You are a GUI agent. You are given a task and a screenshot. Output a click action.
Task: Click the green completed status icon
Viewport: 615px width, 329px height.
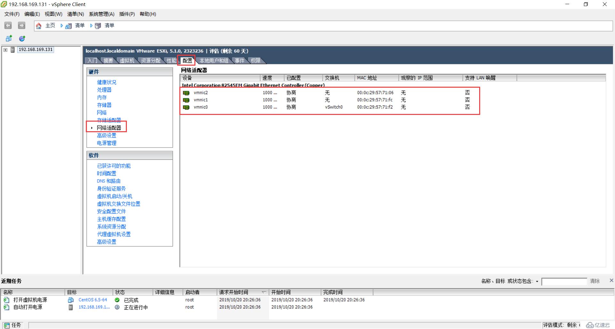point(117,300)
